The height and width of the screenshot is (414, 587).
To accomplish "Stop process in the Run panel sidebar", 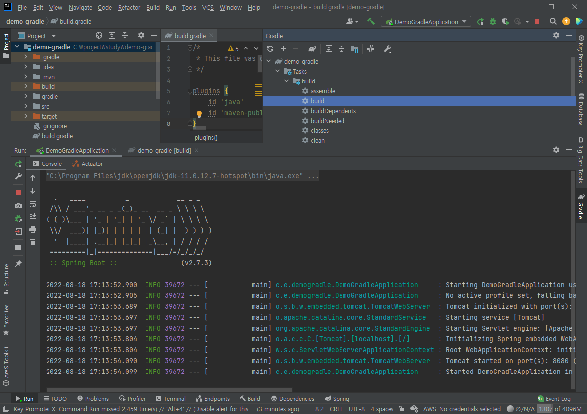I will coord(18,193).
